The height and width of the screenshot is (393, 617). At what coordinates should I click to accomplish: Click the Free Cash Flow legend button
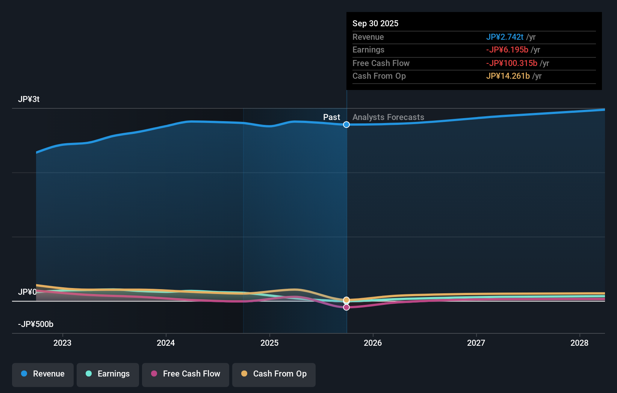point(185,375)
